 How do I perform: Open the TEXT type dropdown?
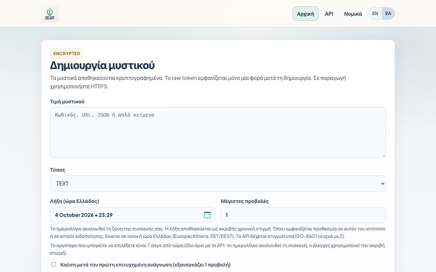(x=218, y=184)
